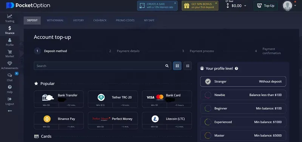Switch to the Cashback tab
Viewport: 302px width, 142px height.
(100, 20)
